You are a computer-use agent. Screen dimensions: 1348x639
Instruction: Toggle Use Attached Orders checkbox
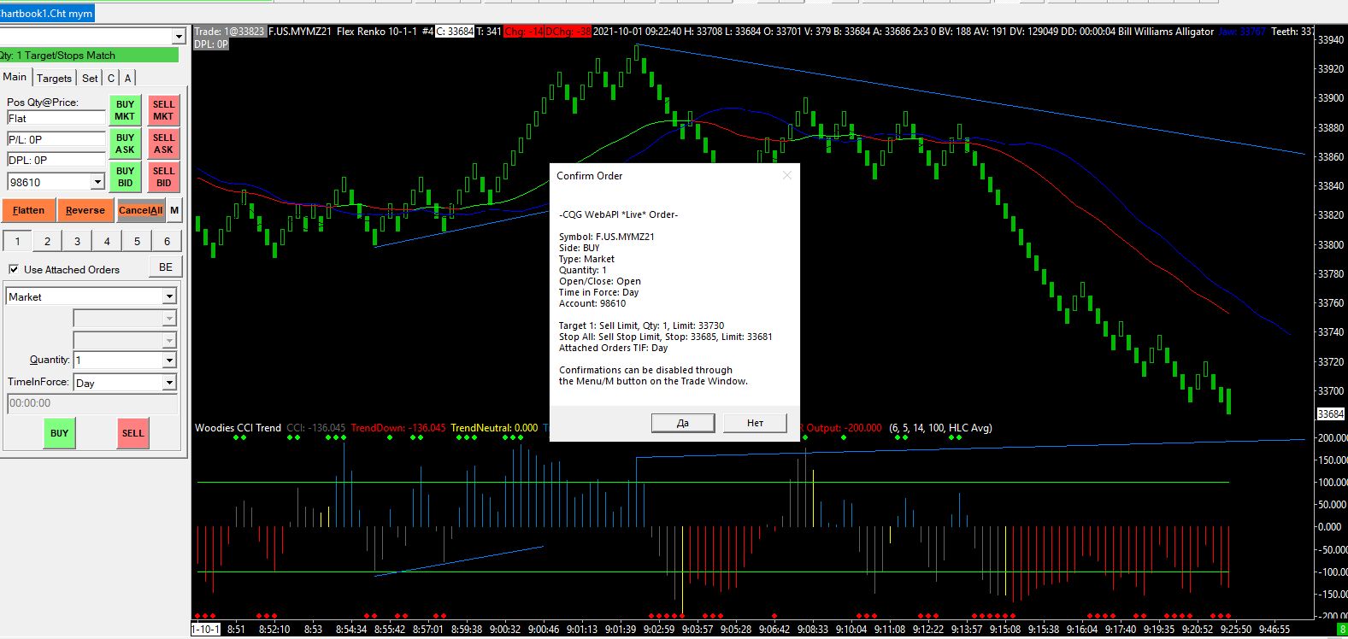click(x=14, y=269)
